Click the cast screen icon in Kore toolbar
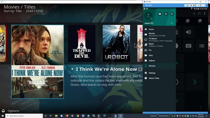Viewport: 210px width, 118px height. point(199,13)
